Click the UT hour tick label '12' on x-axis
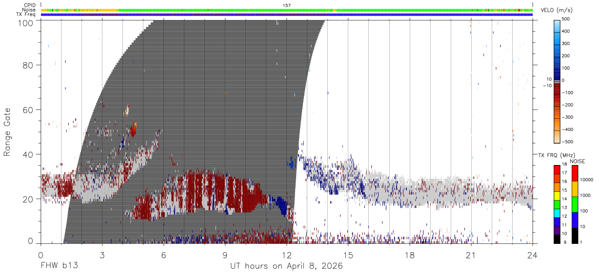The image size is (599, 276). click(287, 255)
